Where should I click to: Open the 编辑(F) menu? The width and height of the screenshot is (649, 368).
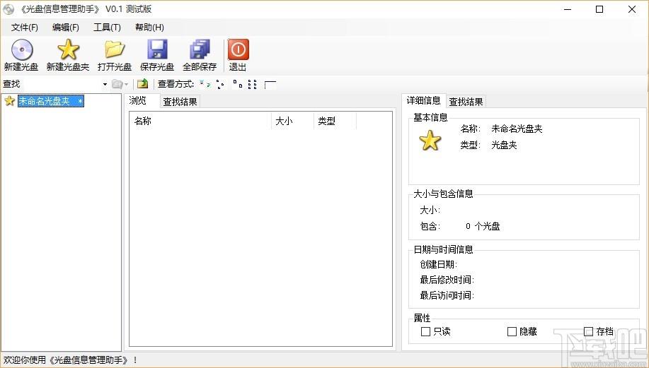[x=66, y=28]
